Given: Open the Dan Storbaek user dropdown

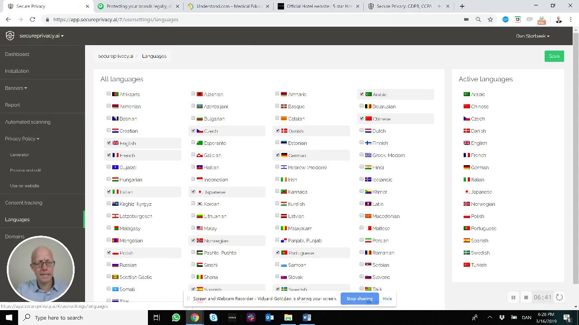Looking at the screenshot, I should coord(533,36).
